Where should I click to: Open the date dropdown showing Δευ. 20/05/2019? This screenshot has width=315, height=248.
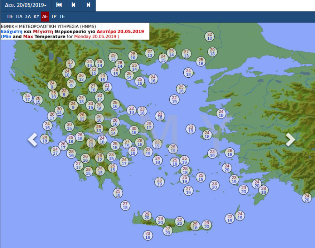pos(25,5)
